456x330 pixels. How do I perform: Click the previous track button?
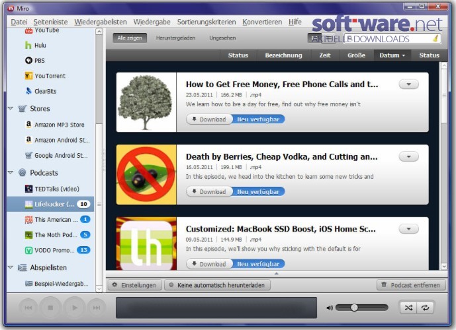click(28, 308)
